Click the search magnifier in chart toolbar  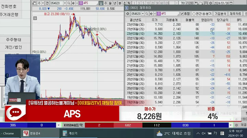(x=69, y=3)
